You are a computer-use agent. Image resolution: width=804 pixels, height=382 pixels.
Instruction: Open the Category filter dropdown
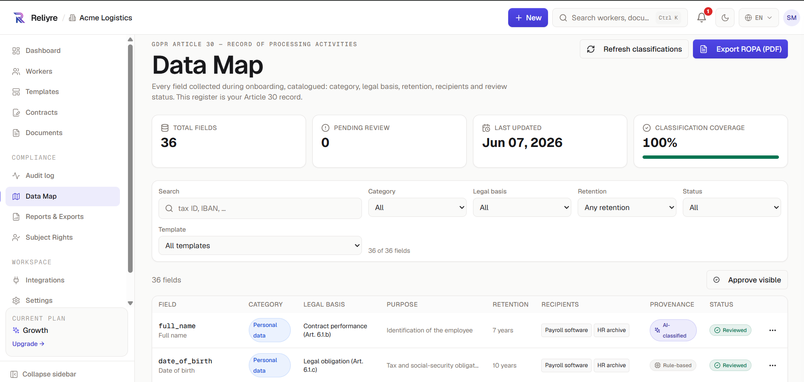click(417, 208)
